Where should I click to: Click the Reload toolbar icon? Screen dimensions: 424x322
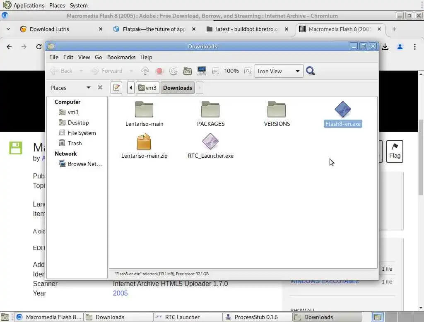[x=173, y=71]
